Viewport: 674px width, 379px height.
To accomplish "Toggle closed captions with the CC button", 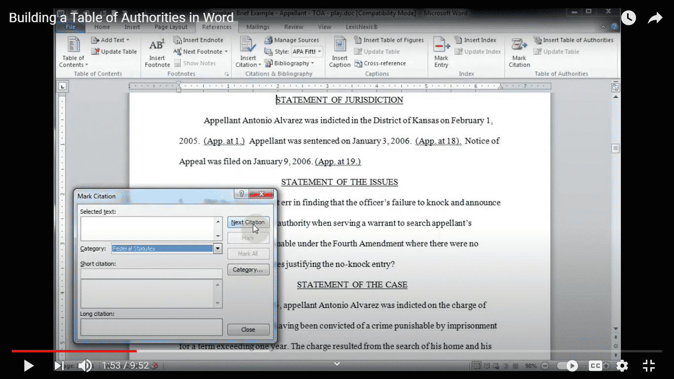I will coord(596,366).
